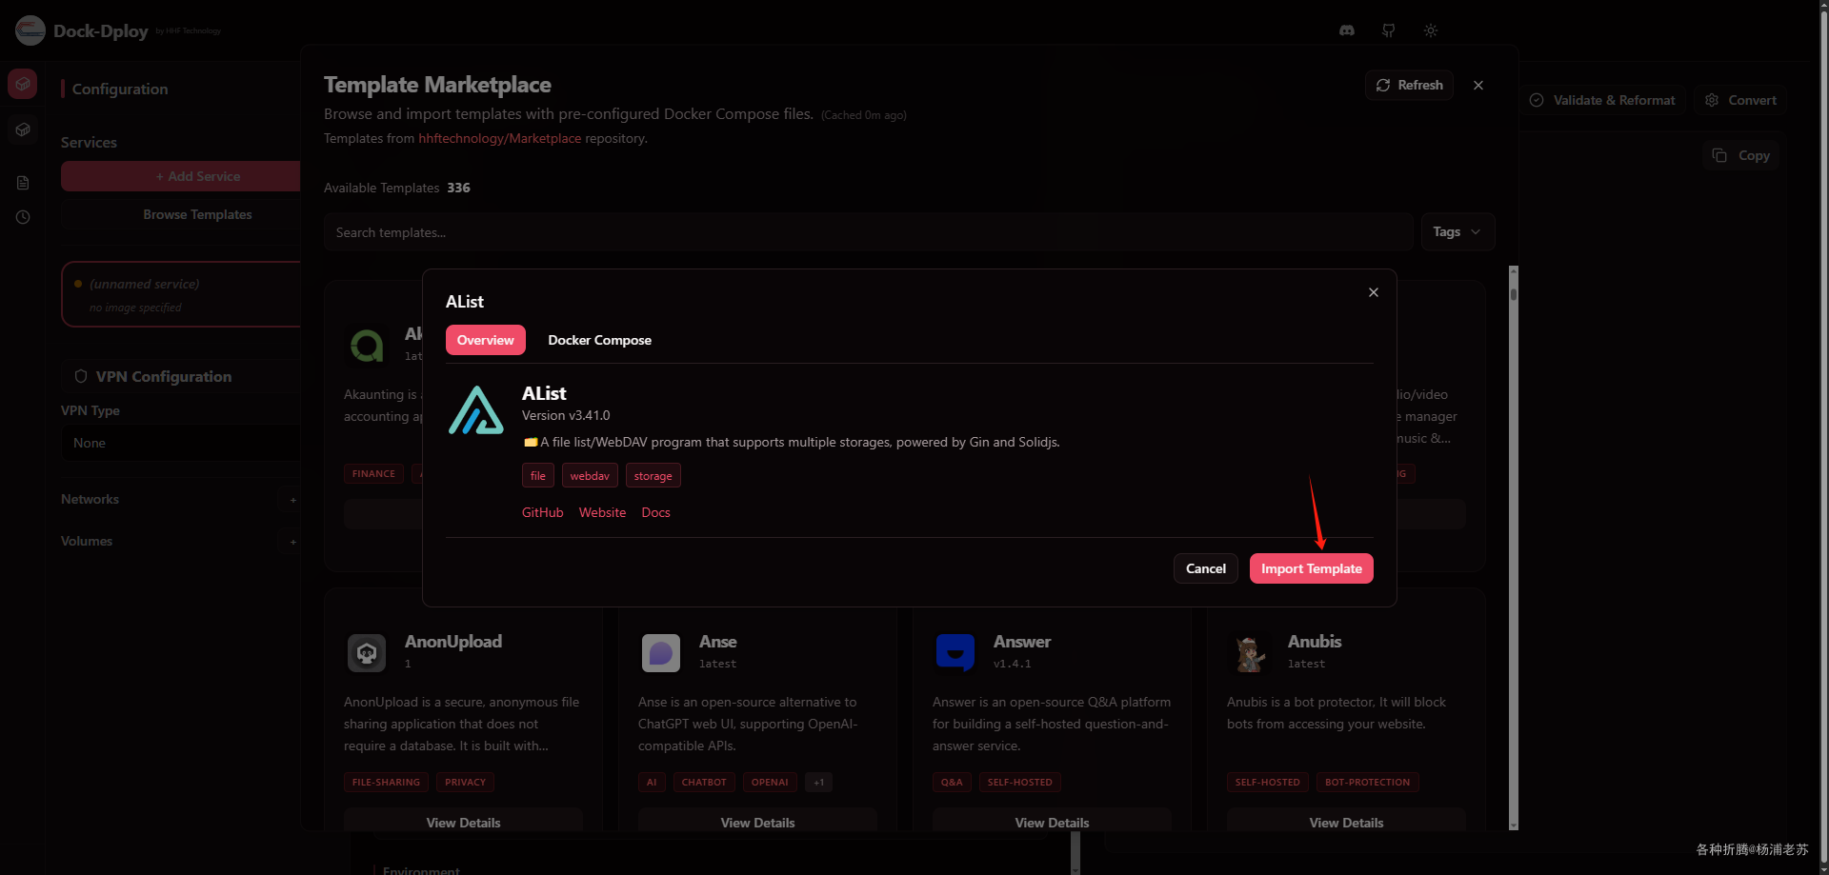Screen dimensions: 1829x875
Task: Cancel the AList dialog
Action: (1206, 568)
